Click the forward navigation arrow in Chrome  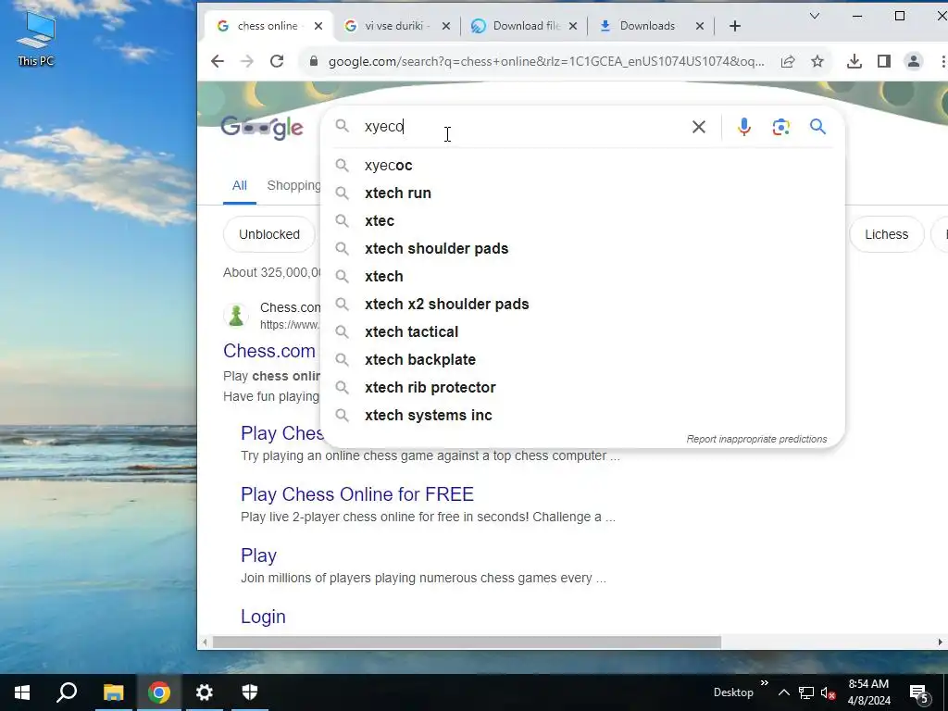point(246,61)
